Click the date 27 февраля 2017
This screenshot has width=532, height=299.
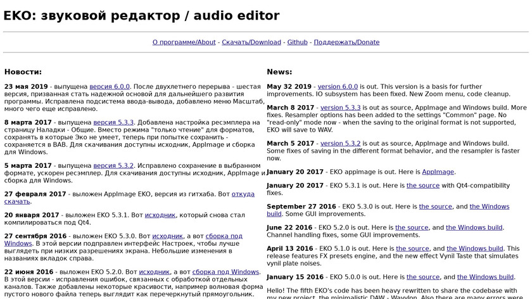[35, 194]
